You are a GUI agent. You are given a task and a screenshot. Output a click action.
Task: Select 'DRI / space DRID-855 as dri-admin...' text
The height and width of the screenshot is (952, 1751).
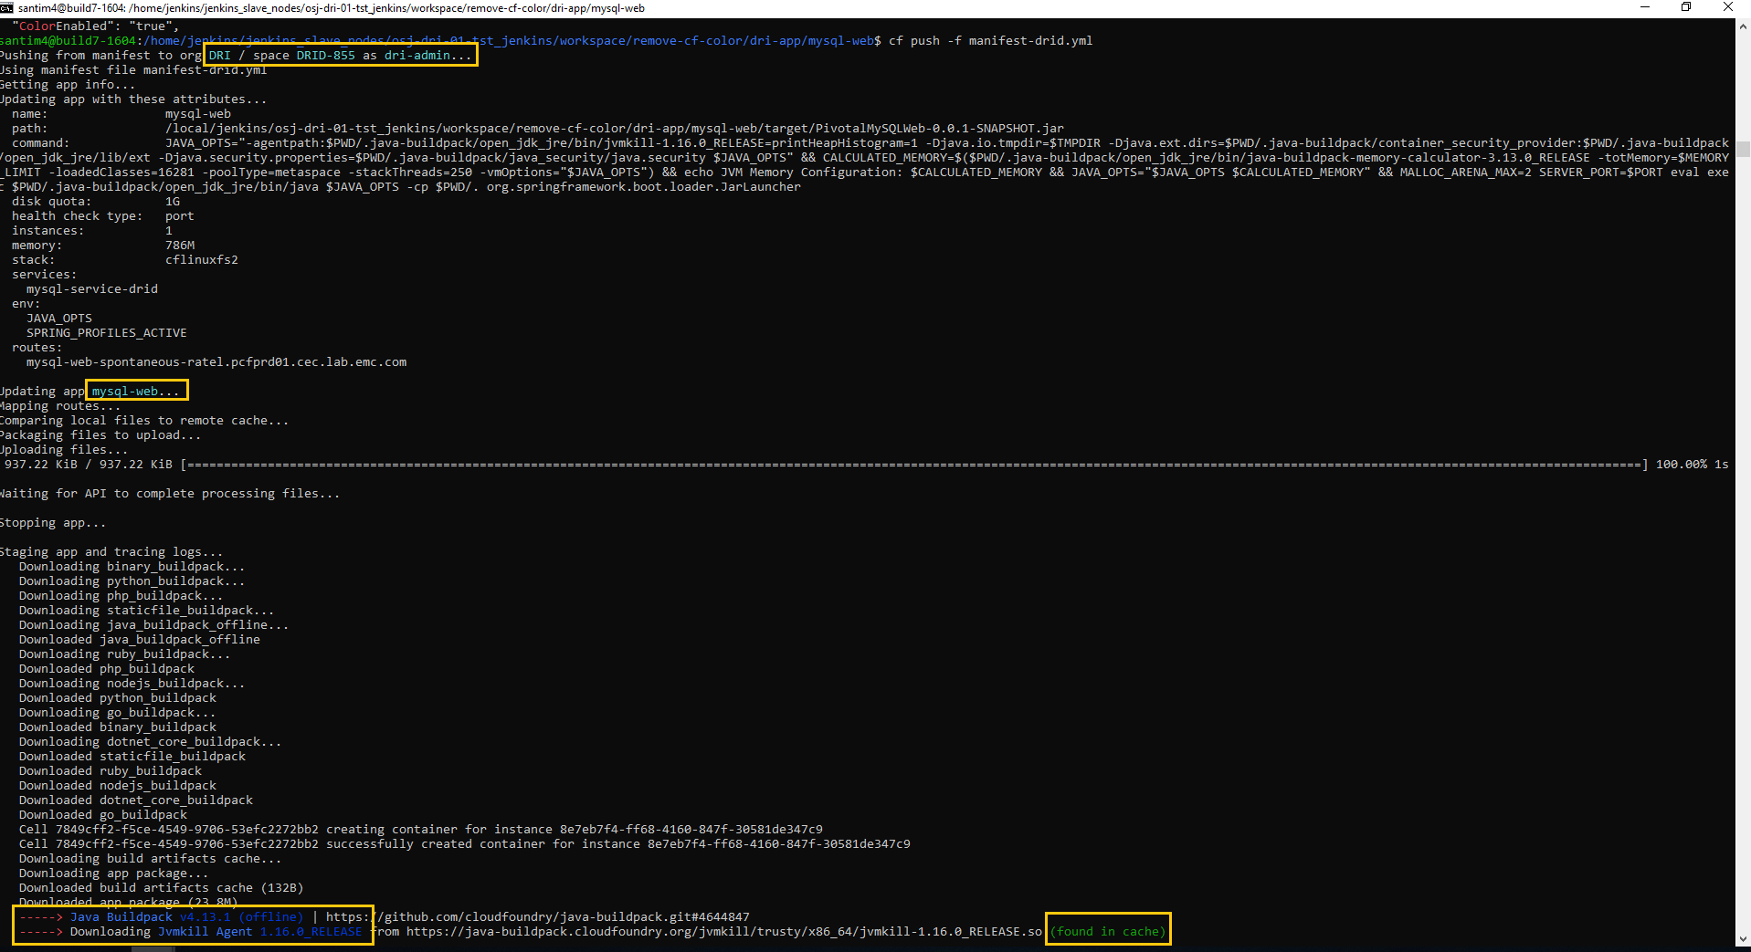(x=341, y=56)
